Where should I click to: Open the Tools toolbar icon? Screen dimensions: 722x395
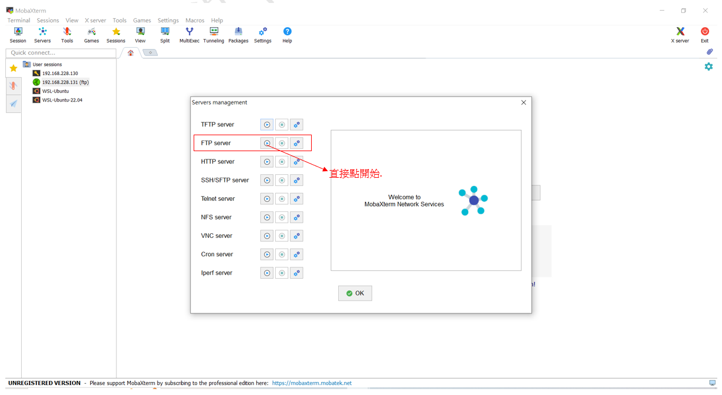[x=67, y=35]
